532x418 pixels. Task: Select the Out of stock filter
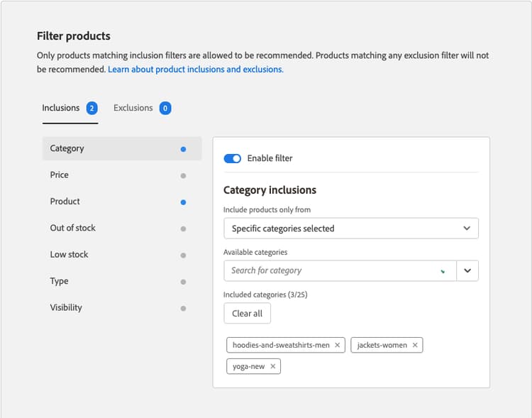coord(73,228)
